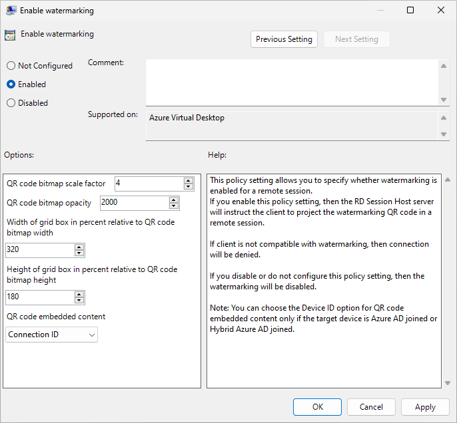Viewport: 457px width, 423px height.
Task: Click the Azure Virtual Desktop supported text
Action: pyautogui.click(x=187, y=118)
